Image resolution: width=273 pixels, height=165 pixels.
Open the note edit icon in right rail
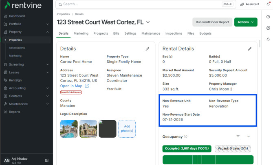268,28
